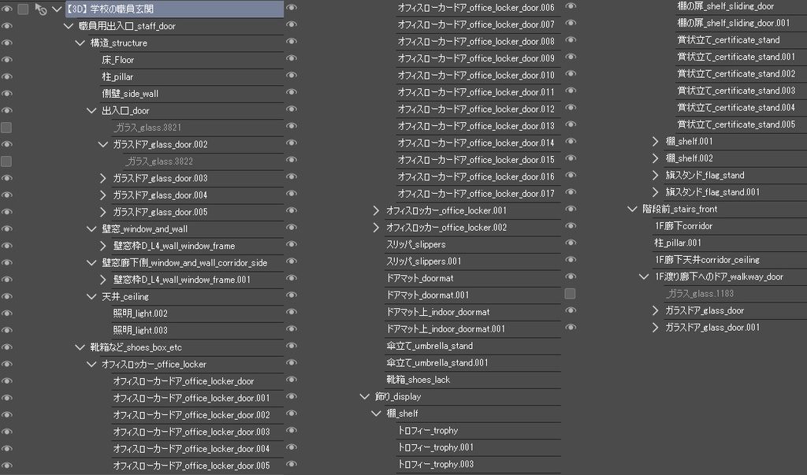Select the 靴箱_shoes_lack row
807x475 pixels.
point(473,380)
